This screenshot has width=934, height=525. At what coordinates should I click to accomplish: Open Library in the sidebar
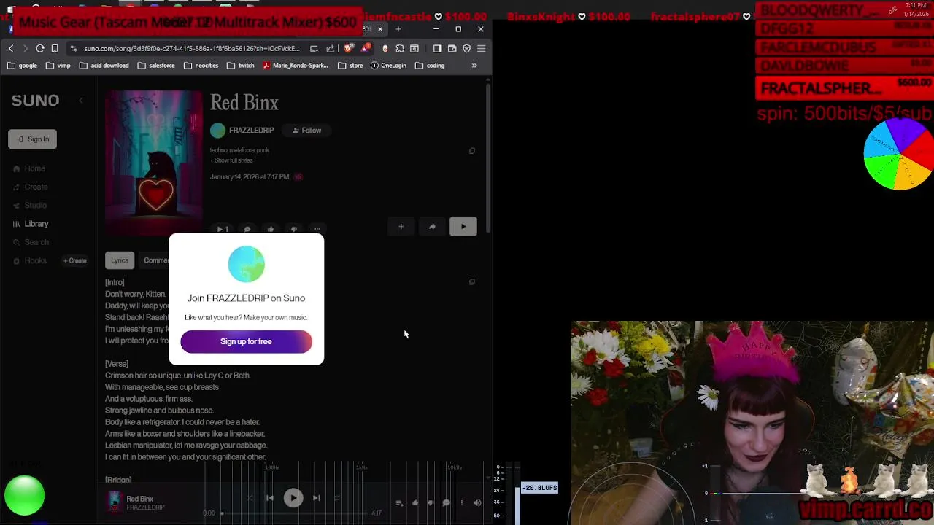coord(31,224)
